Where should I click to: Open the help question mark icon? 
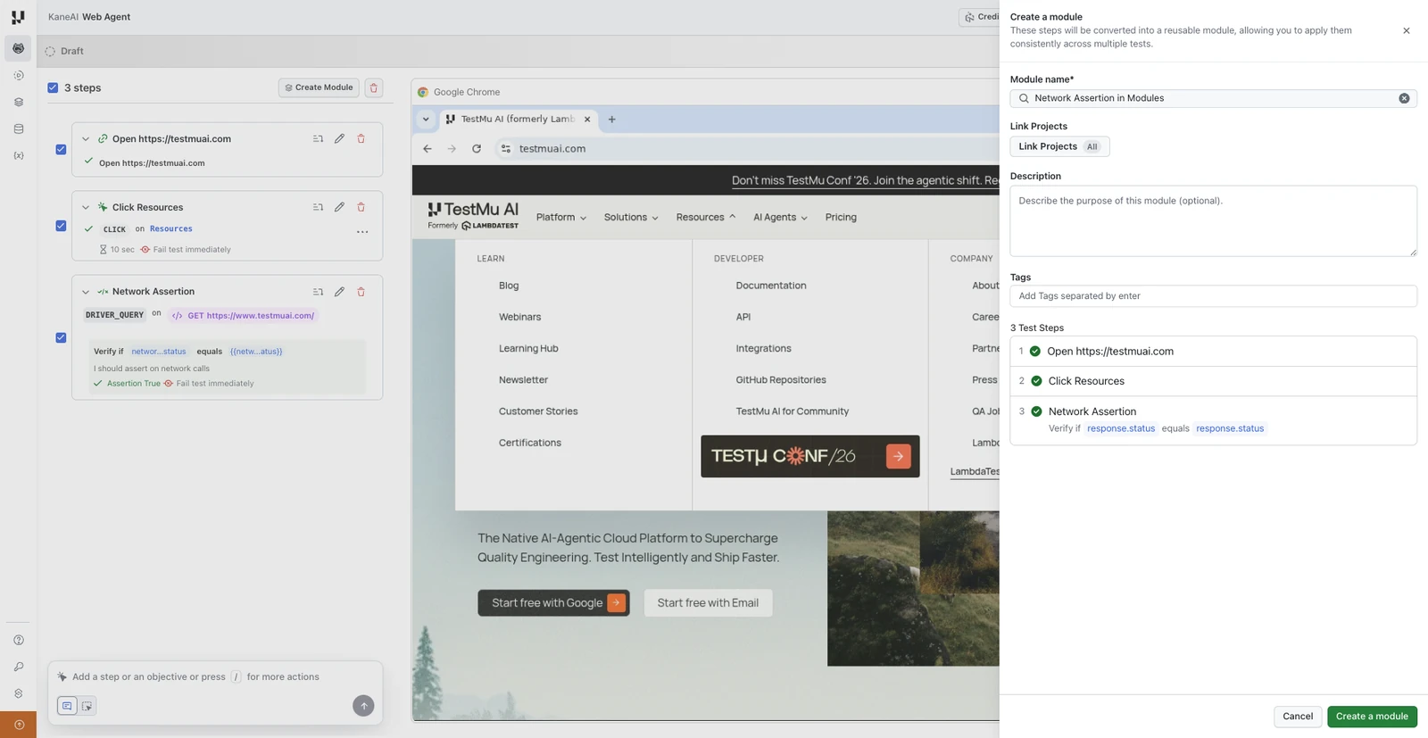point(18,640)
